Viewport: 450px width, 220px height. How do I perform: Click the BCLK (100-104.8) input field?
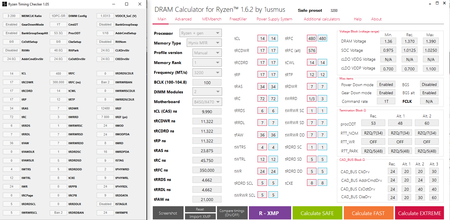pos(207,82)
